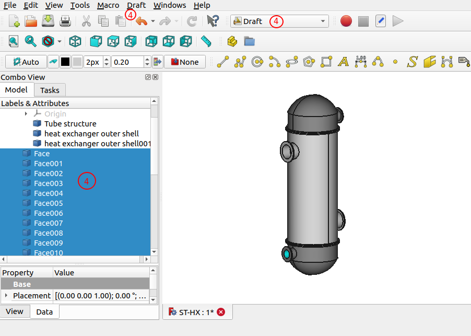Open the Draft Text tool
The width and height of the screenshot is (471, 336).
[x=343, y=61]
